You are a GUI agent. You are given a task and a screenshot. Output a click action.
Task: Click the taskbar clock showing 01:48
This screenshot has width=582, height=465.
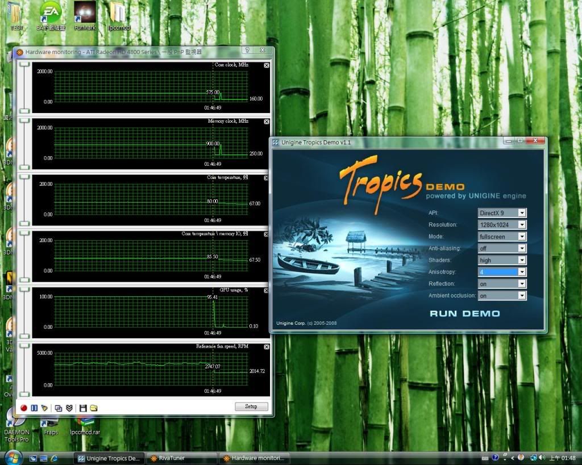(x=562, y=458)
